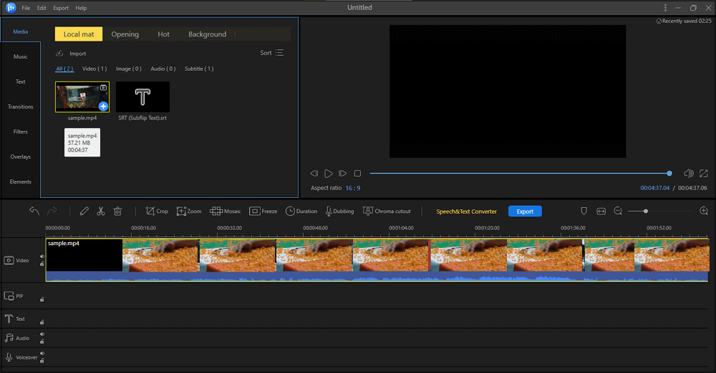Delete the clip with the trash icon
This screenshot has height=373, width=716.
click(x=118, y=212)
